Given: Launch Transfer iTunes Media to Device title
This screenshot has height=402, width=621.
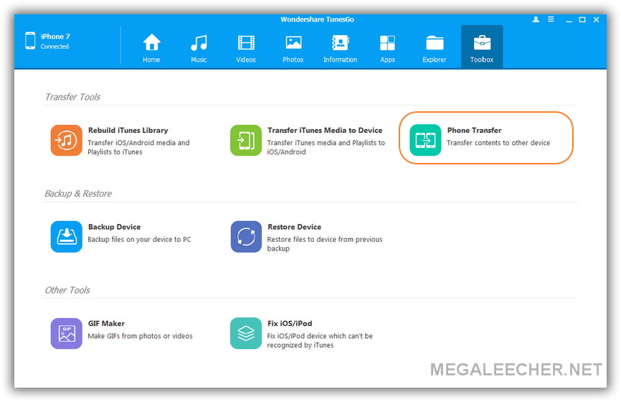Looking at the screenshot, I should point(325,130).
